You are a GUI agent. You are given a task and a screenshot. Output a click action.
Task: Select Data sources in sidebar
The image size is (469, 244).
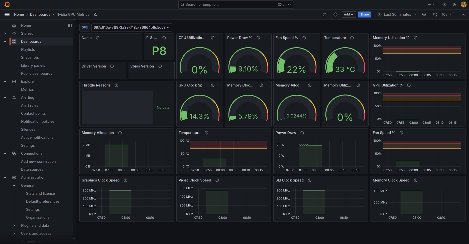coord(32,169)
